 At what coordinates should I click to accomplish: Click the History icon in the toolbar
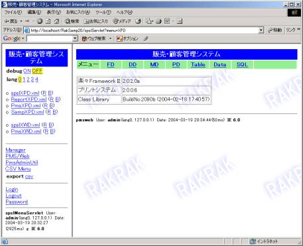coord(139,21)
